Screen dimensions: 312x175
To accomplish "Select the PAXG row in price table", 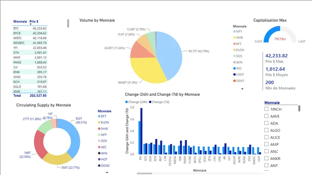I will point(30,62).
